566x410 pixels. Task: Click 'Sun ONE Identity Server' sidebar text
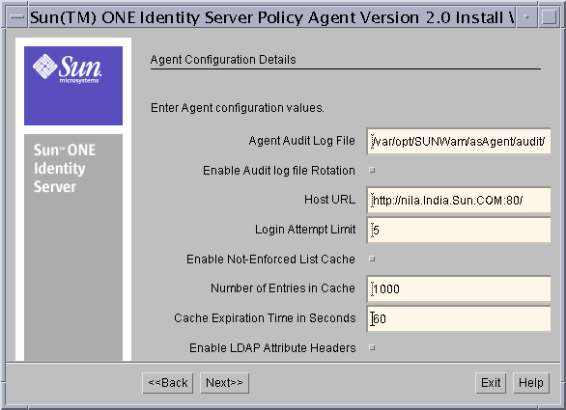(65, 169)
